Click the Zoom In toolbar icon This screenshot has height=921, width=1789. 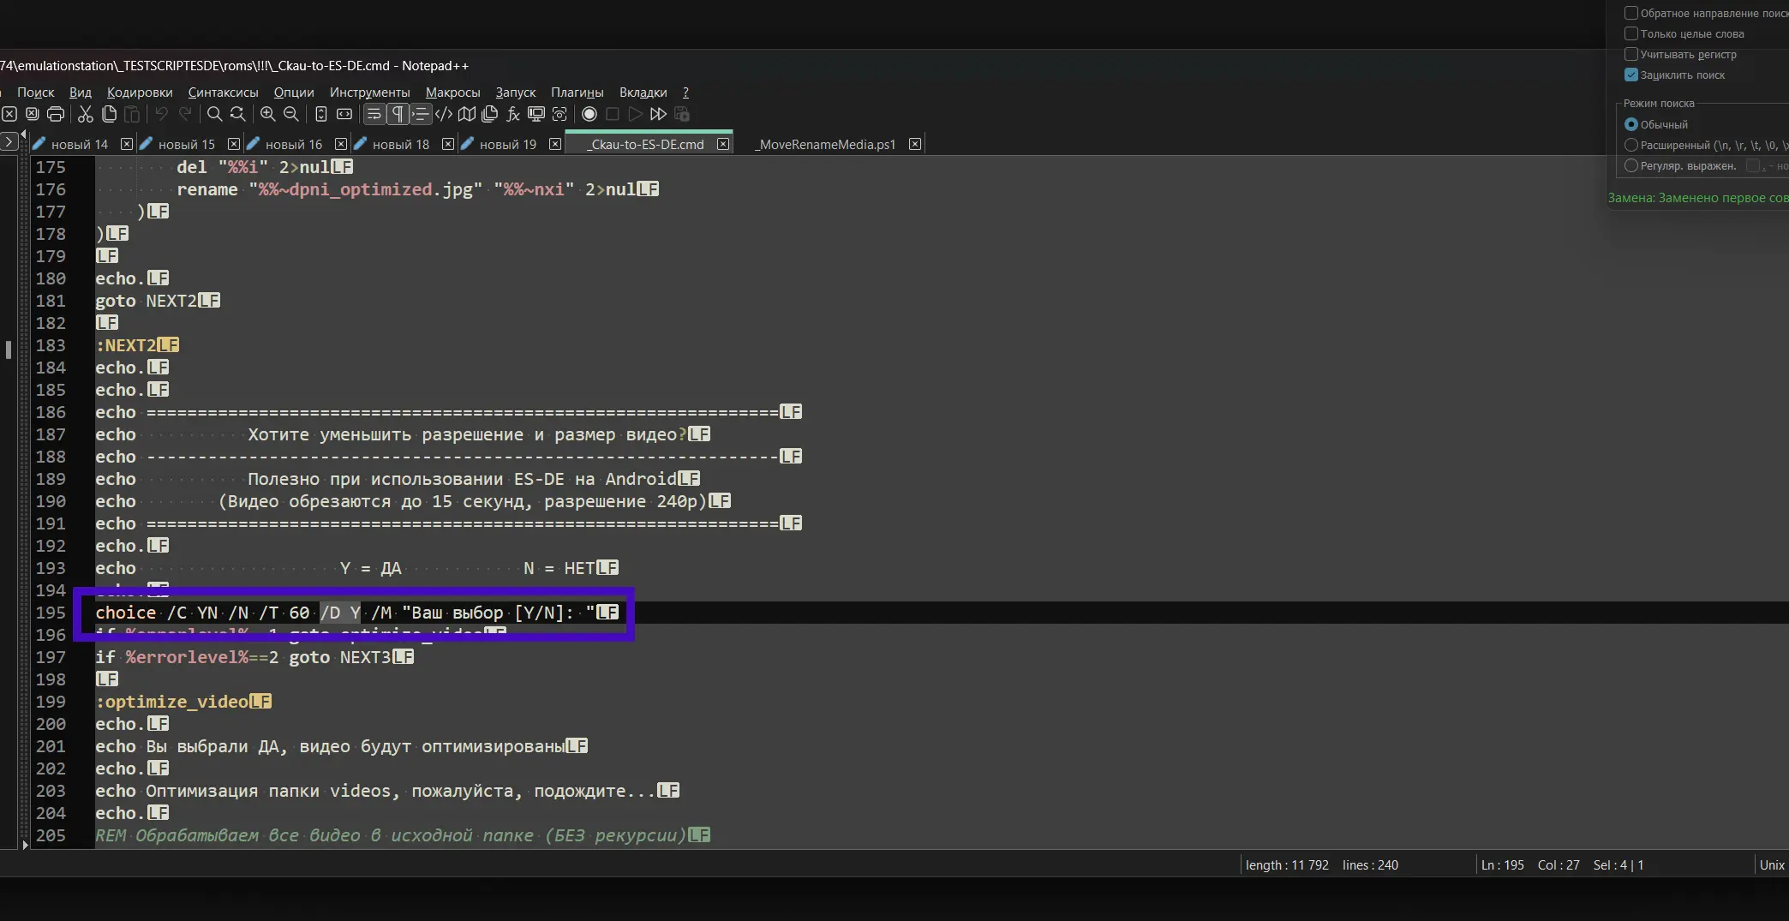(x=268, y=114)
